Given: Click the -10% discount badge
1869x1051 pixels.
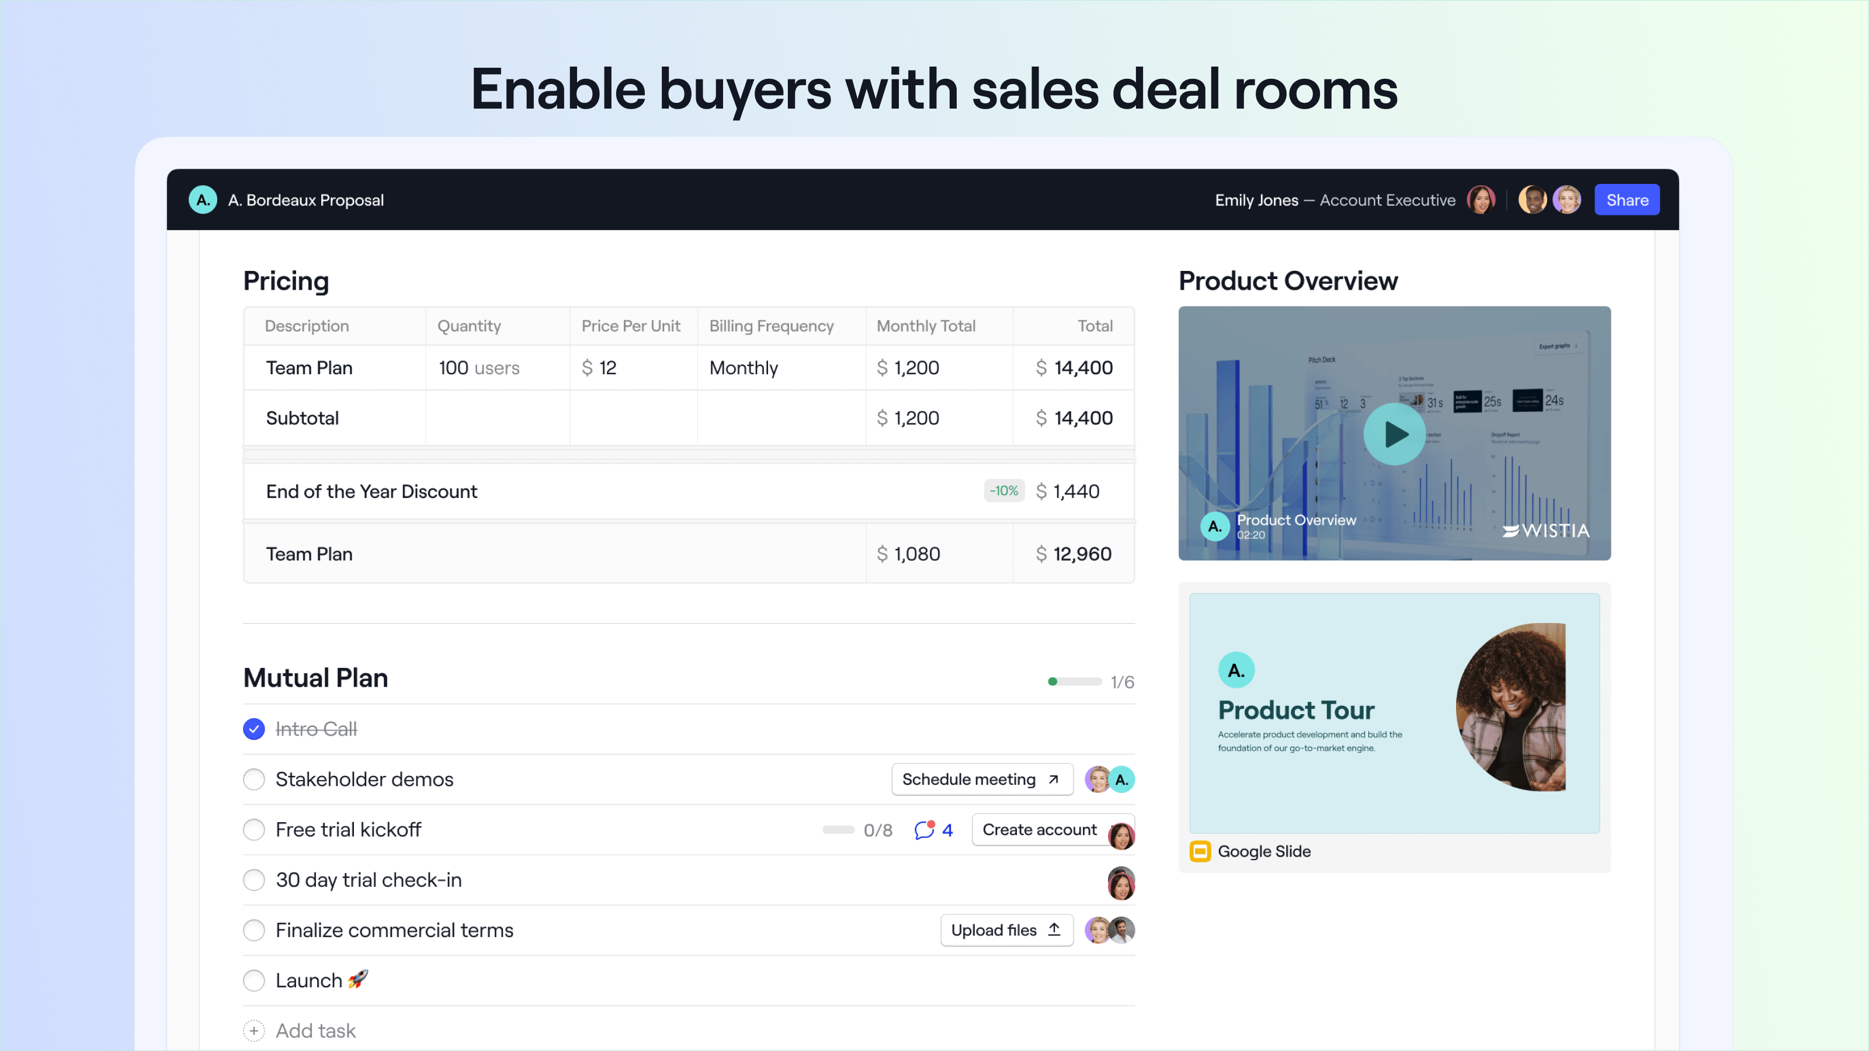Looking at the screenshot, I should [1003, 491].
